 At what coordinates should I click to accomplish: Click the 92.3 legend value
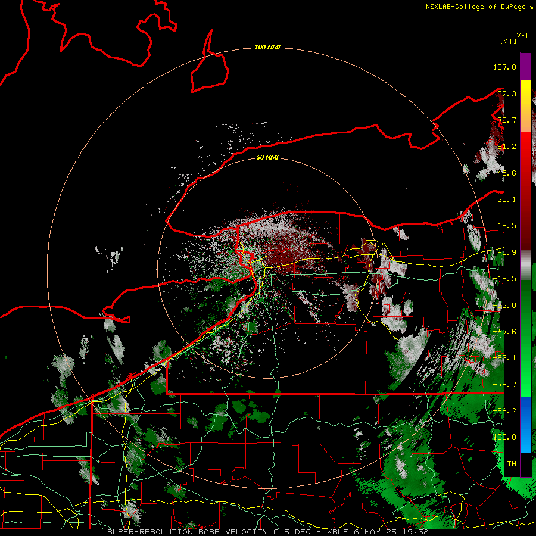click(x=507, y=94)
